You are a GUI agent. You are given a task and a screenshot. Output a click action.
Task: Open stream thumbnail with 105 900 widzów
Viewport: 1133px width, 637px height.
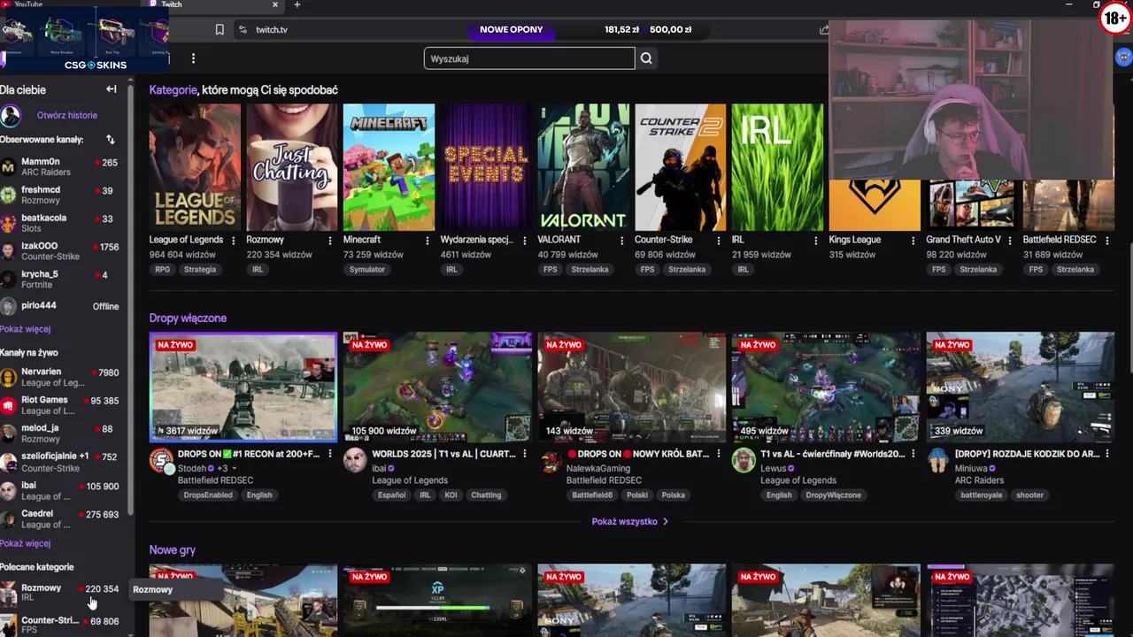click(x=437, y=387)
